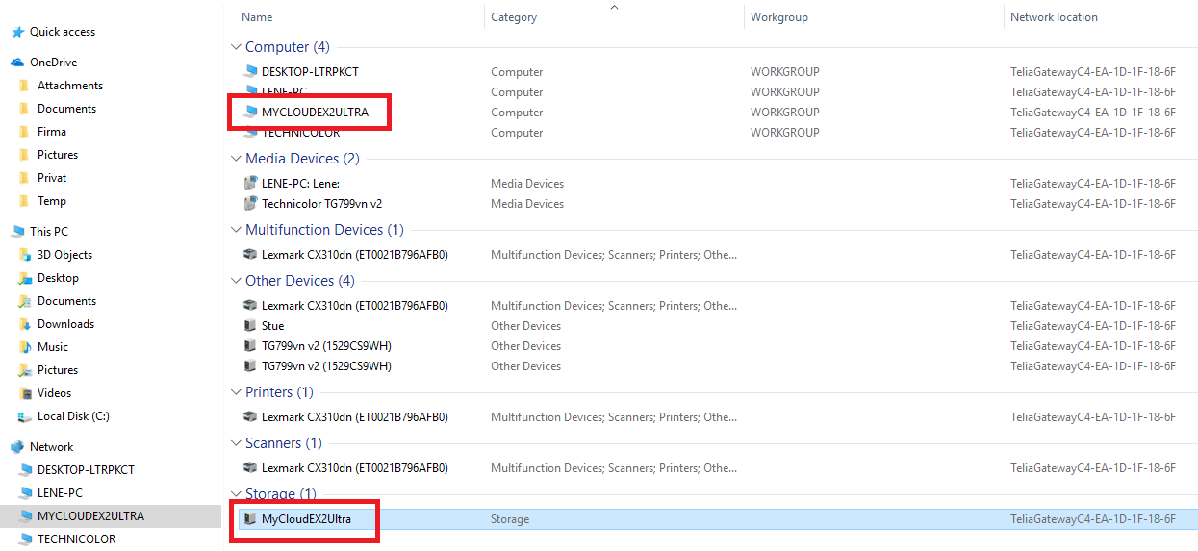
Task: Click the WORKGROUP cell in the MYCLOUDEX2ULTRA row
Action: tap(785, 113)
